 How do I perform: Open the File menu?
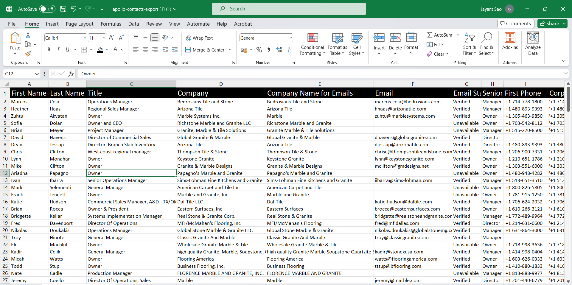click(x=12, y=24)
